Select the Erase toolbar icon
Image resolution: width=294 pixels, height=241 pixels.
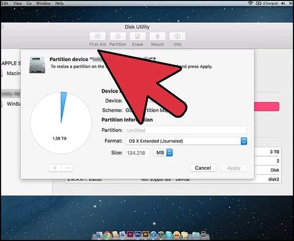[138, 37]
